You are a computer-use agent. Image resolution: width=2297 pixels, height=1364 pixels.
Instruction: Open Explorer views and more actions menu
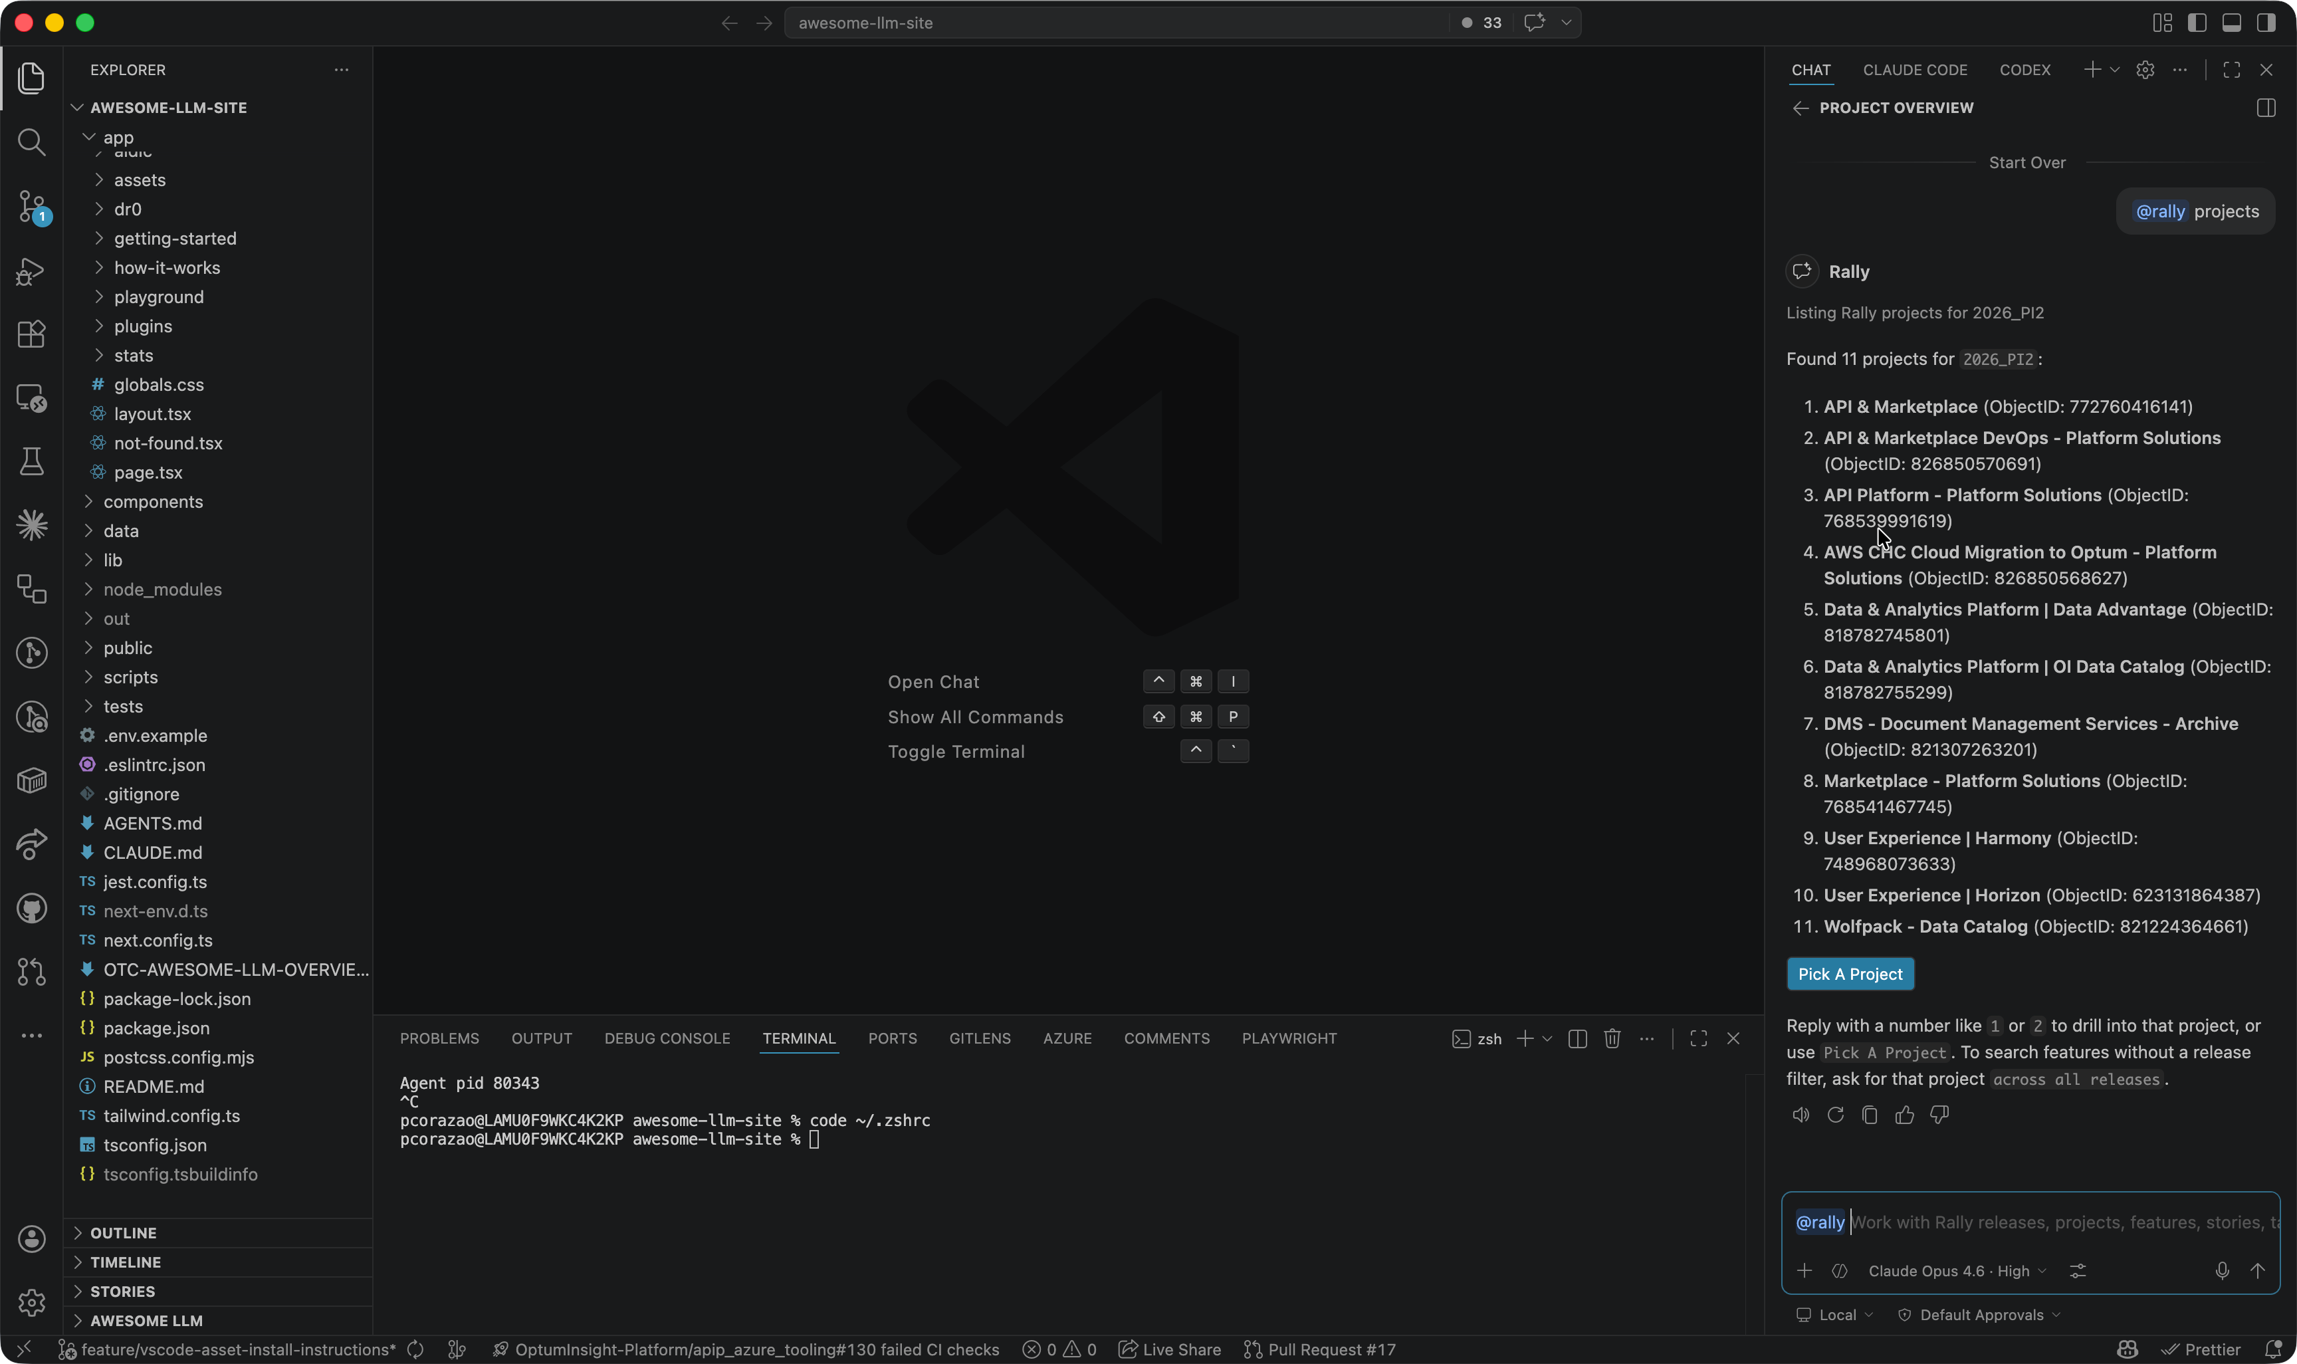(341, 70)
